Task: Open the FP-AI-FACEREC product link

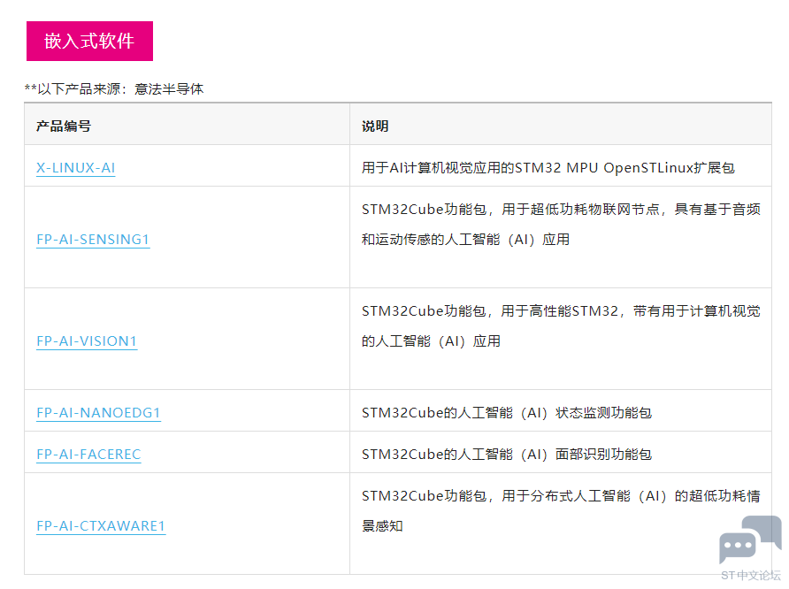Action: pyautogui.click(x=88, y=455)
